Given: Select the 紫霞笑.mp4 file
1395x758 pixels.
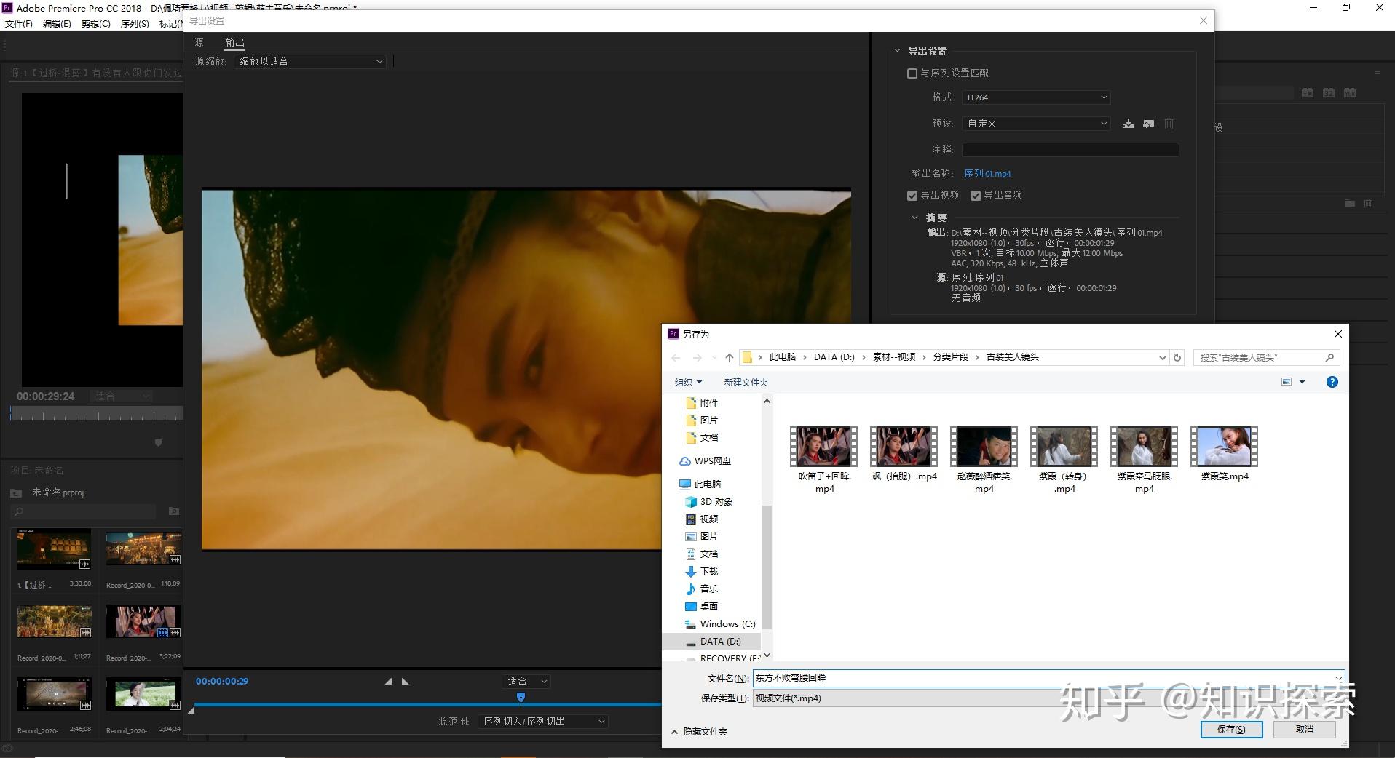Looking at the screenshot, I should [1225, 454].
